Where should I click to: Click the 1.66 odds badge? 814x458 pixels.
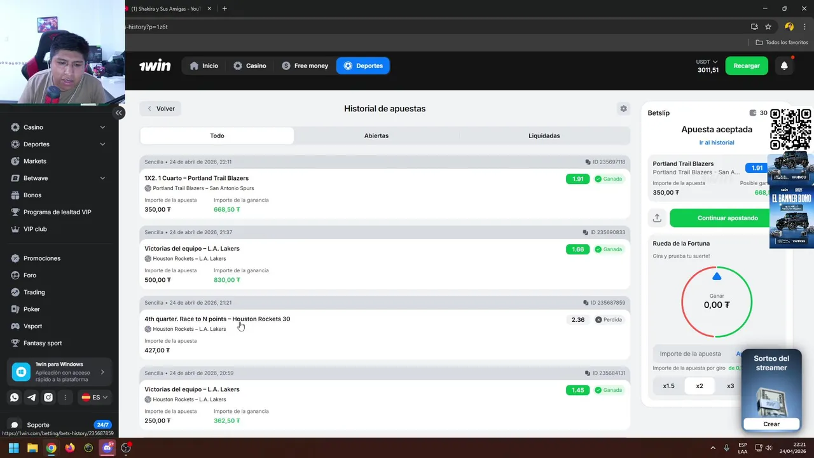click(577, 249)
